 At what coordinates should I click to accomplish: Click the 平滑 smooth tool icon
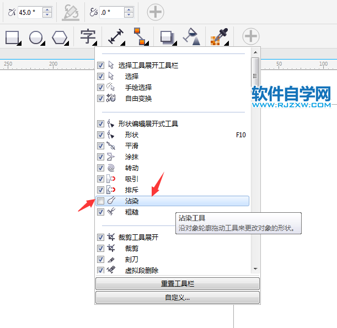tap(111, 146)
